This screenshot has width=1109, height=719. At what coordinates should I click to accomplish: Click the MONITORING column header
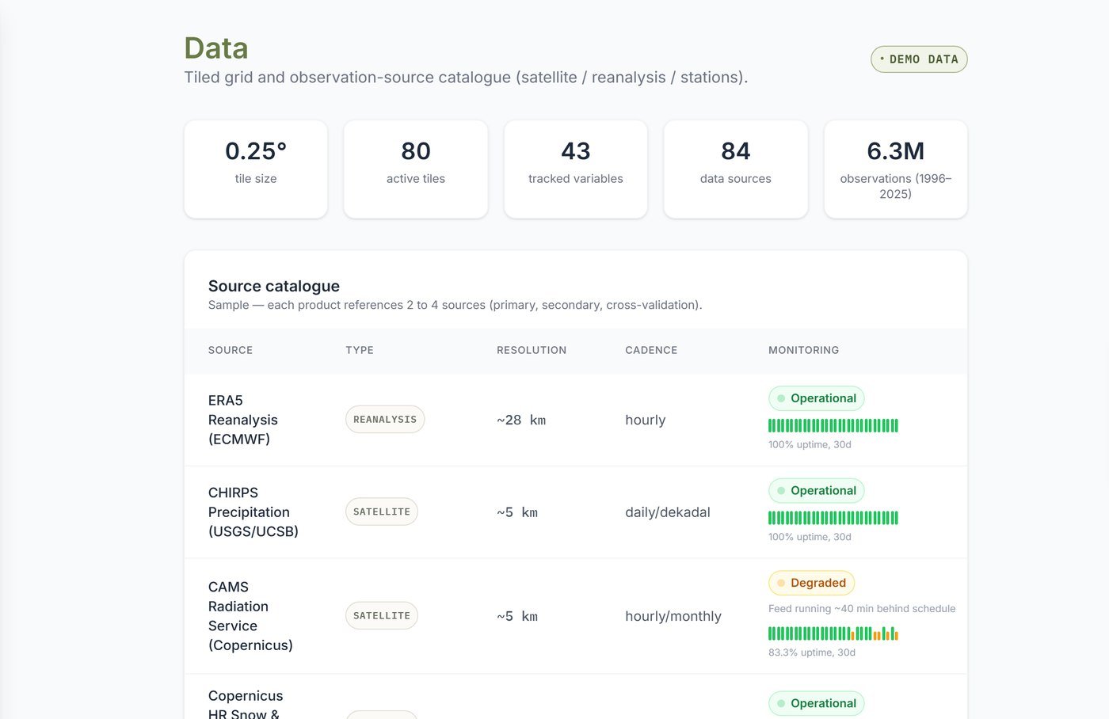[803, 350]
